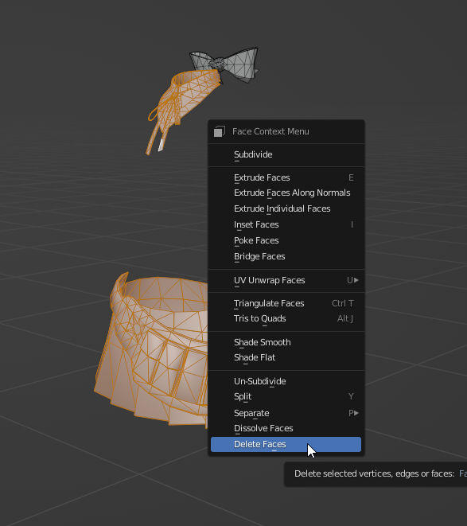Select Poke Faces option
The height and width of the screenshot is (526, 467).
point(286,240)
